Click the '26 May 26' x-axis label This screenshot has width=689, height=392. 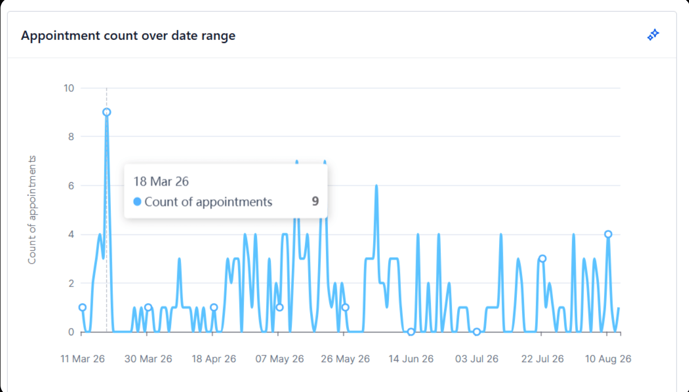(x=345, y=359)
